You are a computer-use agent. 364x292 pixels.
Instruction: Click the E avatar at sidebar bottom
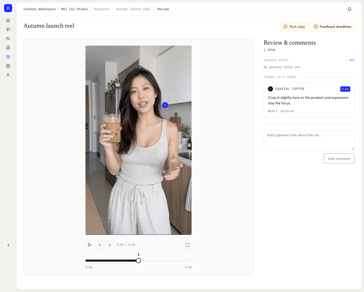(8, 245)
